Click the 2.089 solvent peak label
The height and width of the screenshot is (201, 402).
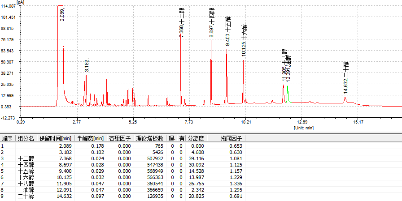62,15
